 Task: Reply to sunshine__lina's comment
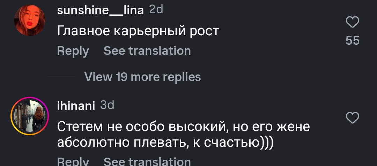click(73, 51)
